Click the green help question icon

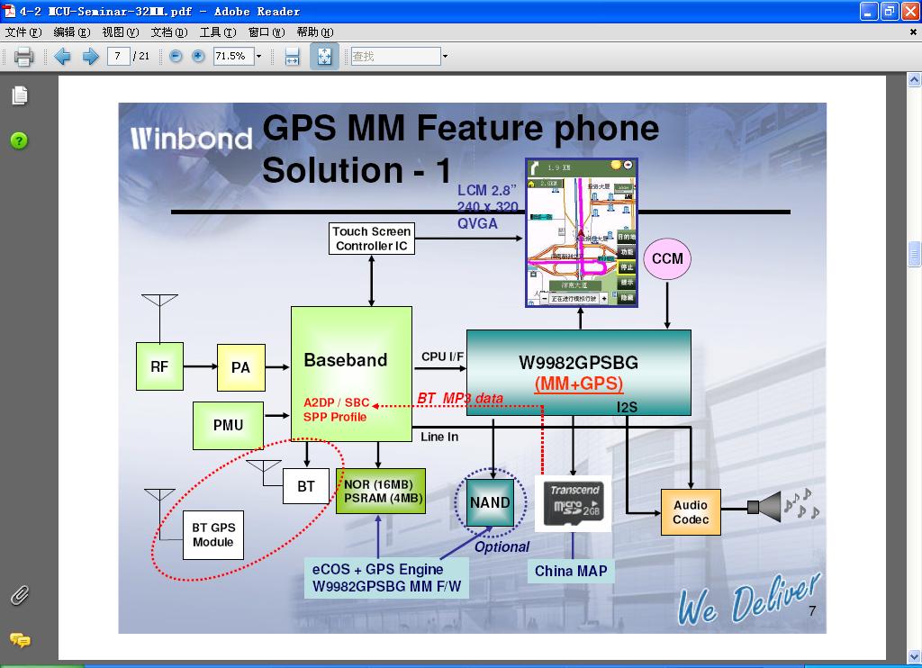click(19, 140)
